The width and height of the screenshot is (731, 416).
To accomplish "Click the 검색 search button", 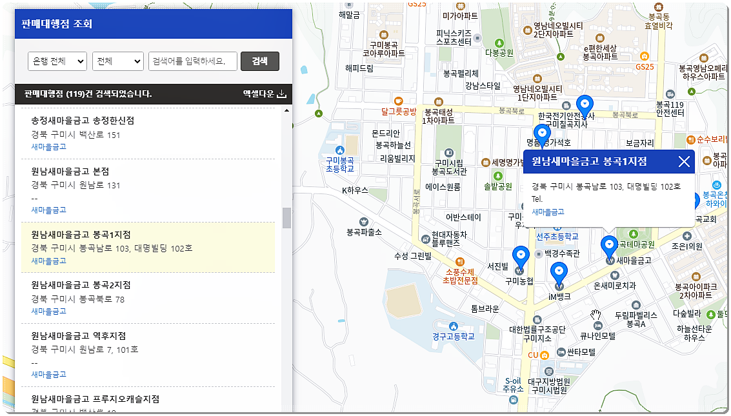I will pos(259,61).
